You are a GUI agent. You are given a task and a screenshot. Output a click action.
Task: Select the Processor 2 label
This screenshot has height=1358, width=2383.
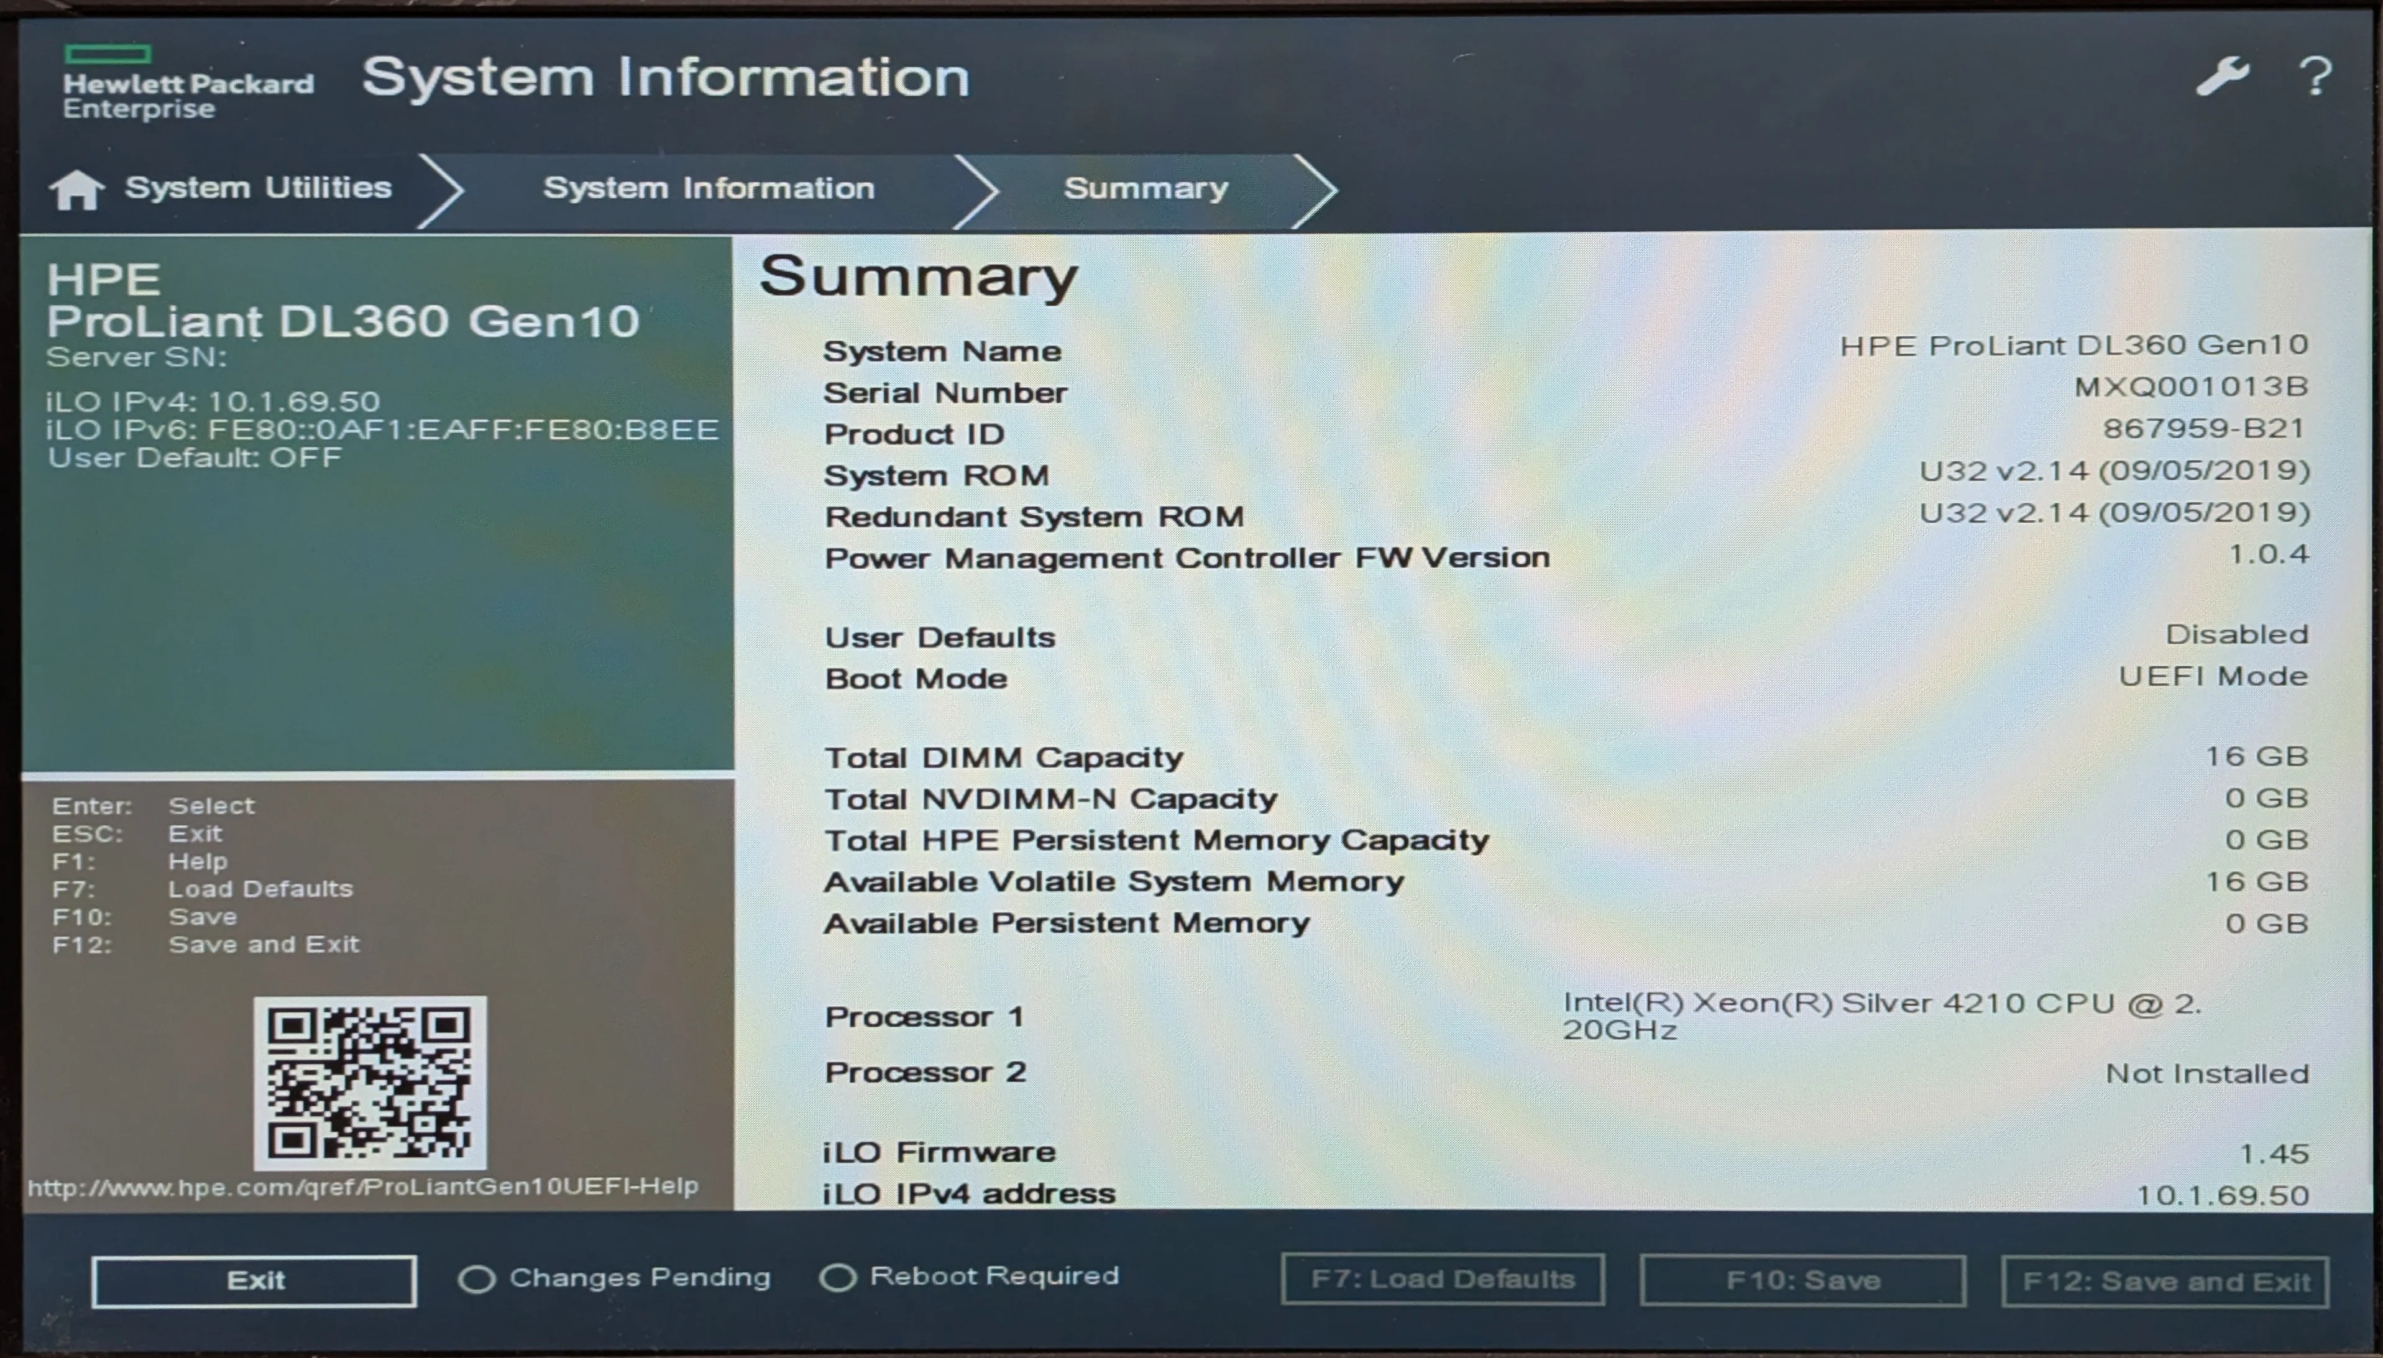[x=925, y=1073]
